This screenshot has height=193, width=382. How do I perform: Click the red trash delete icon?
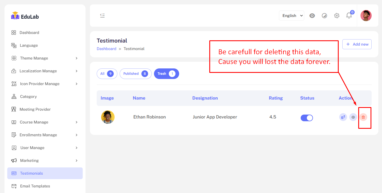(x=363, y=117)
